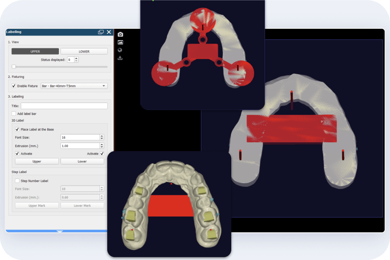Open the Bar-40mm-T5mm fixture dropdown
The height and width of the screenshot is (260, 390).
74,86
